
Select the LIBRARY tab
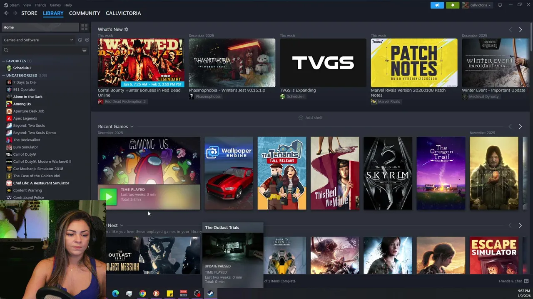coord(53,13)
